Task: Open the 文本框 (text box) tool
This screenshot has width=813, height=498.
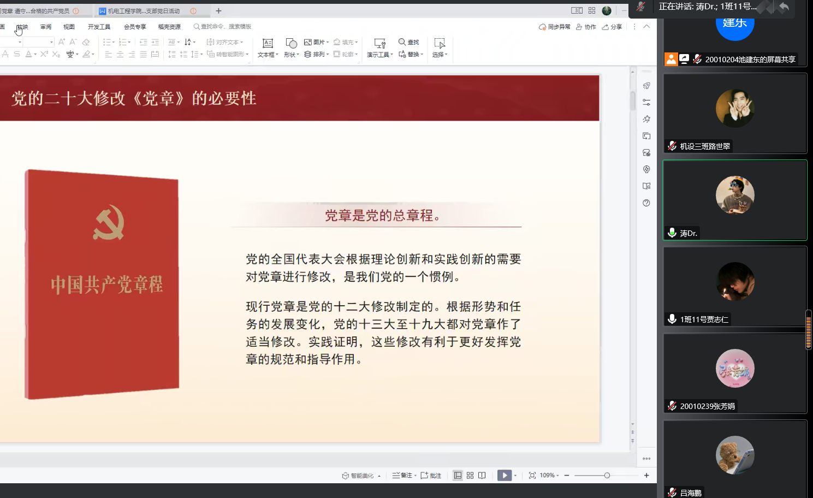Action: click(268, 48)
